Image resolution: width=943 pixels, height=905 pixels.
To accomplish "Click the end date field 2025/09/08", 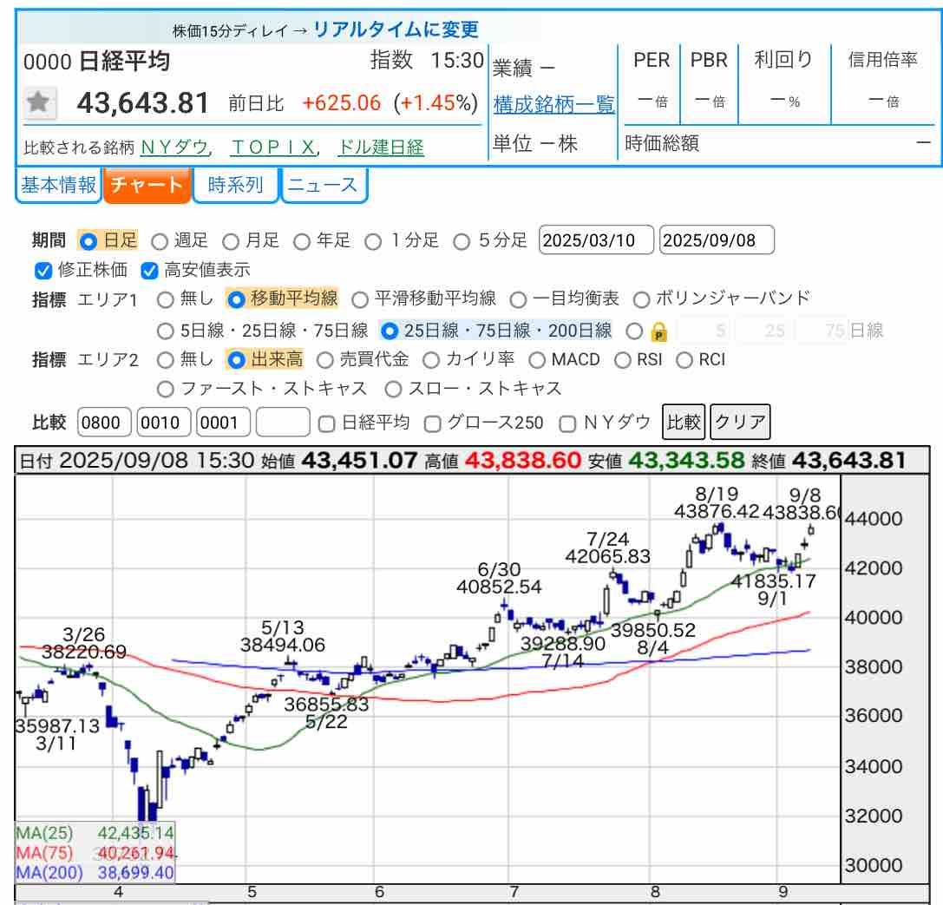I will click(x=717, y=240).
